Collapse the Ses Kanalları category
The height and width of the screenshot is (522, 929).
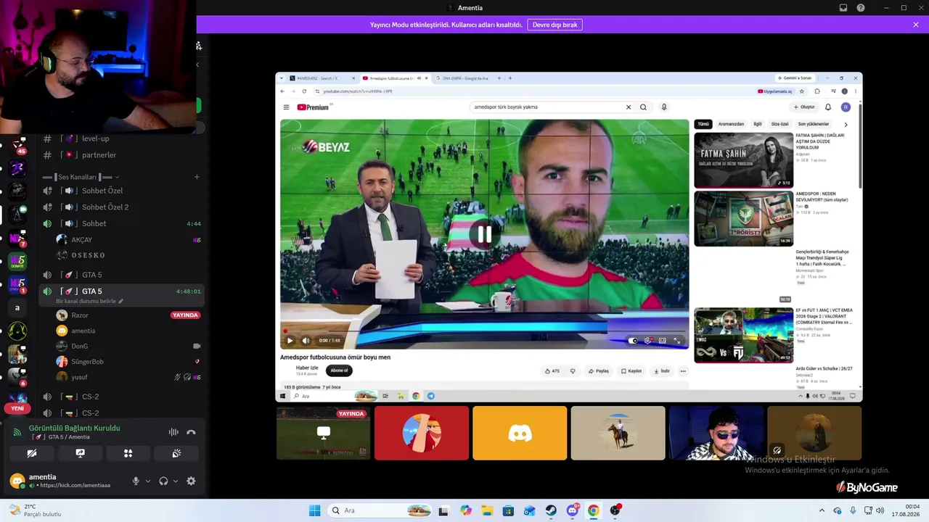coord(81,177)
